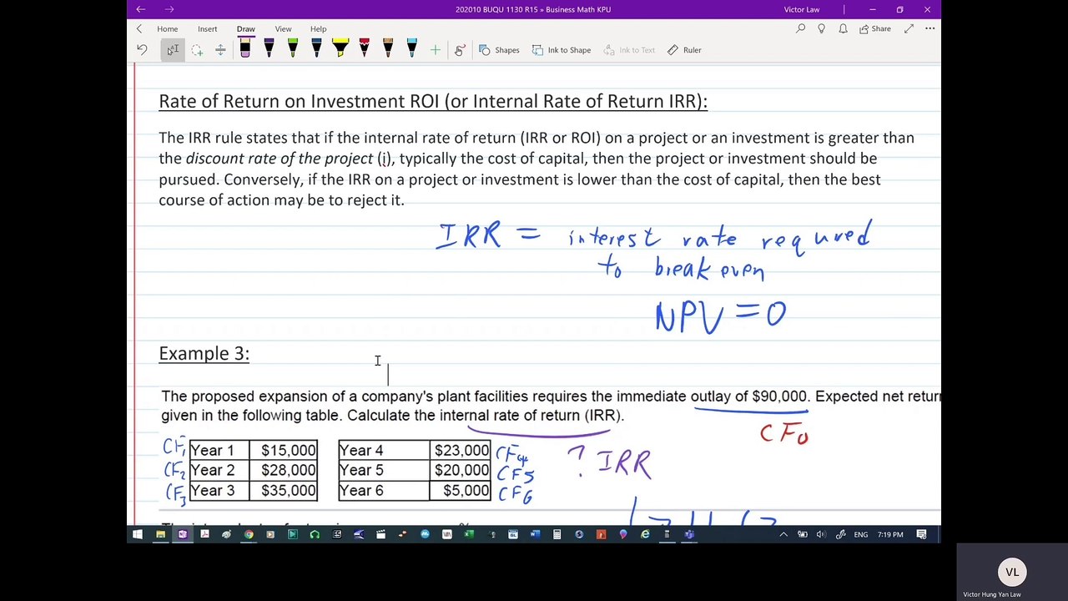The image size is (1068, 601).
Task: Open the Windows Start menu
Action: pyautogui.click(x=136, y=534)
